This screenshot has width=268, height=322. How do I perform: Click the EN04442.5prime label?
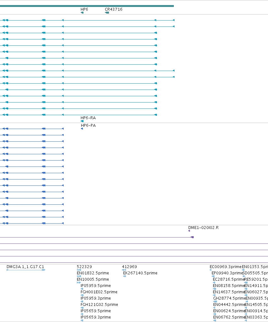click(229, 305)
